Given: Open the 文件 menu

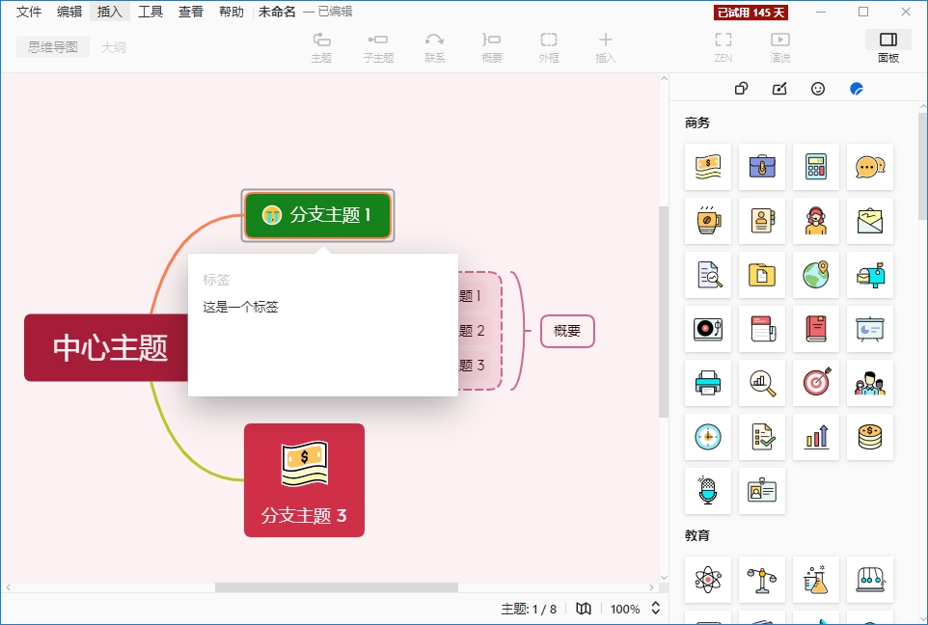Looking at the screenshot, I should click(28, 12).
